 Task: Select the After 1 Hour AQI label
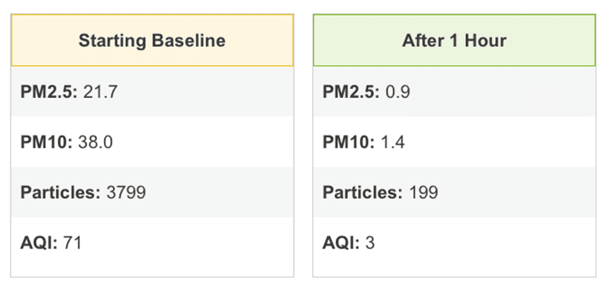341,243
